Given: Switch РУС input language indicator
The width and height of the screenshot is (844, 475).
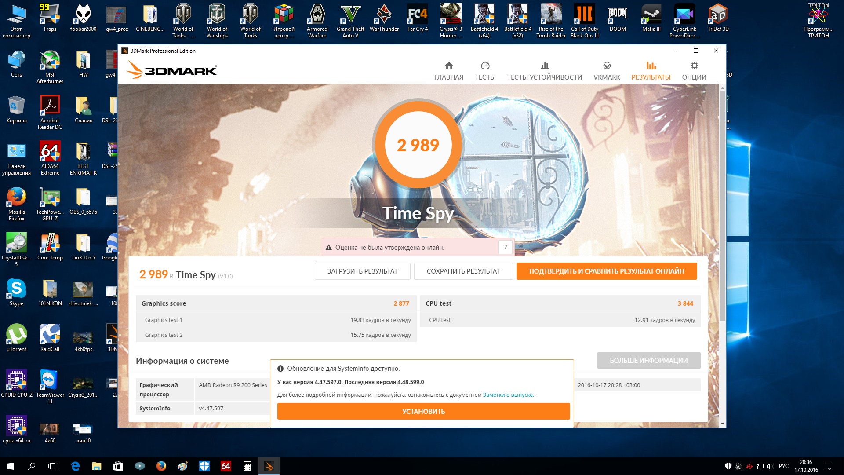Looking at the screenshot, I should (783, 466).
